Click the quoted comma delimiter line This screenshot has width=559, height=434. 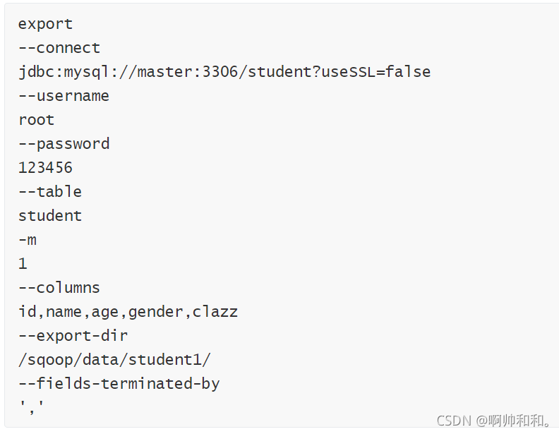click(x=32, y=406)
